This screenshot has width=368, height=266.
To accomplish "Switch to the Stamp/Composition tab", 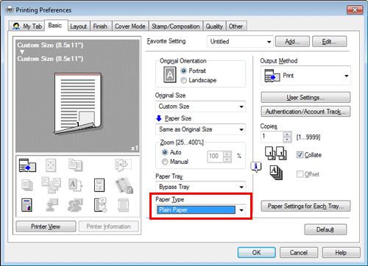I will point(176,26).
